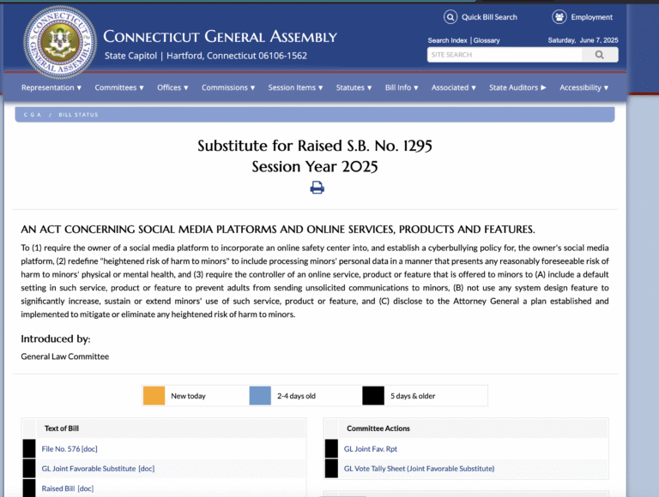Click the black 5 days & older swatch
659x497 pixels.
pos(373,396)
